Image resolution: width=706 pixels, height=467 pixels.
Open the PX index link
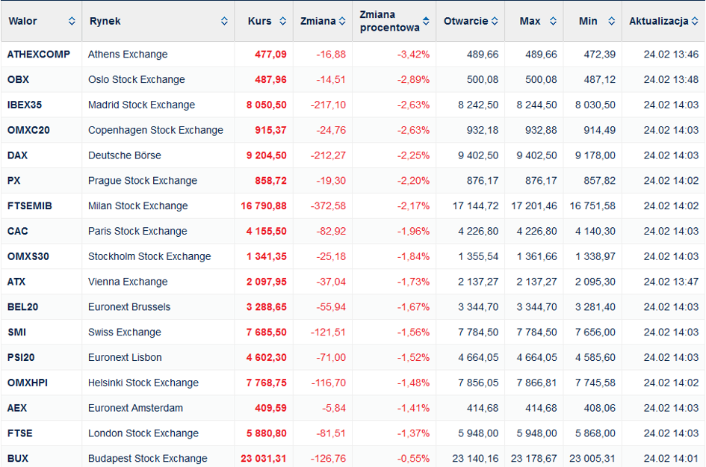click(13, 180)
